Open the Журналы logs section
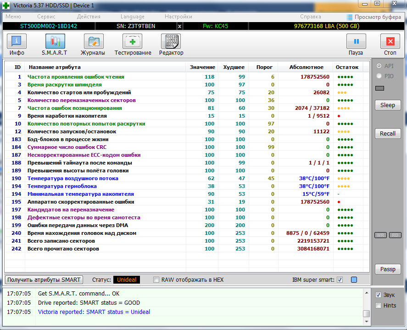Screen dimensions: 407x330 tap(93, 45)
